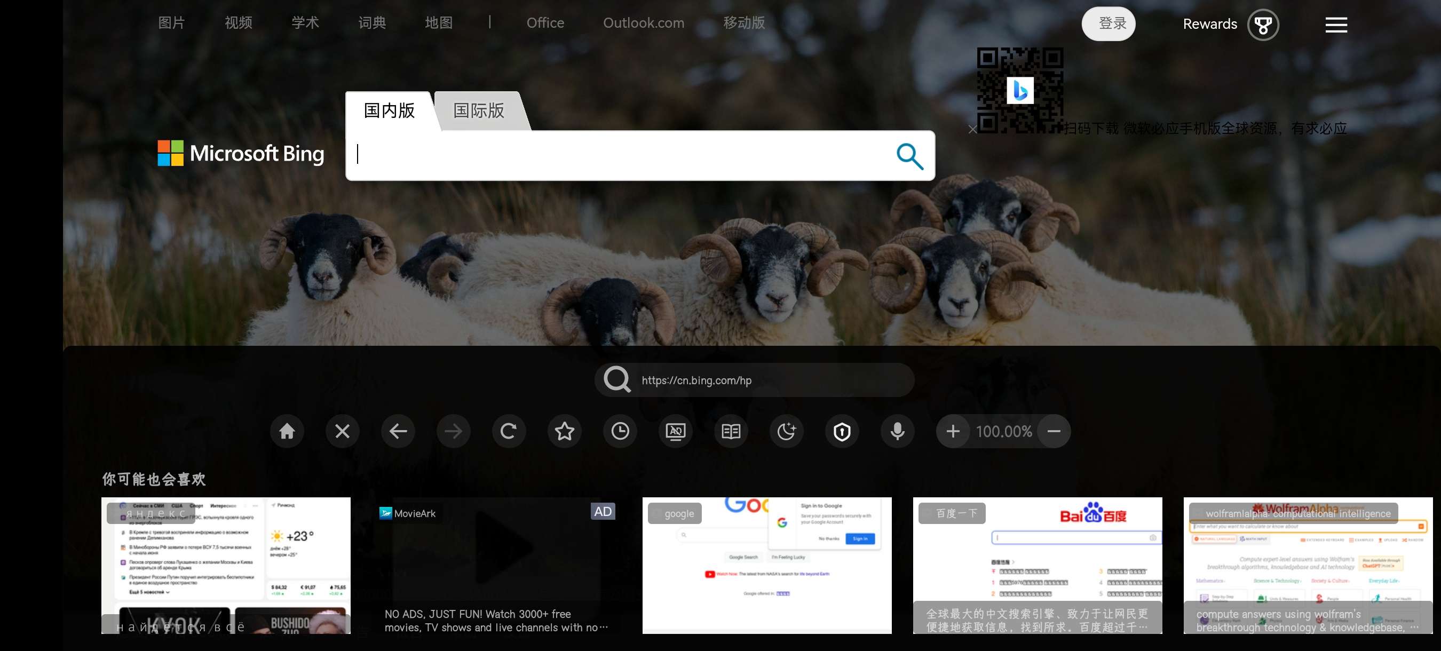
Task: Open the Baidu 百度一下 thumbnail
Action: 1037,565
